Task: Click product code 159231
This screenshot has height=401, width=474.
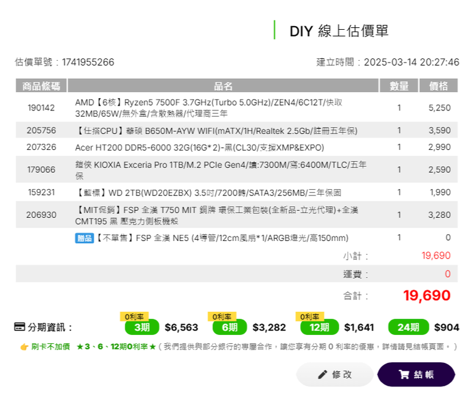Action: 41,192
